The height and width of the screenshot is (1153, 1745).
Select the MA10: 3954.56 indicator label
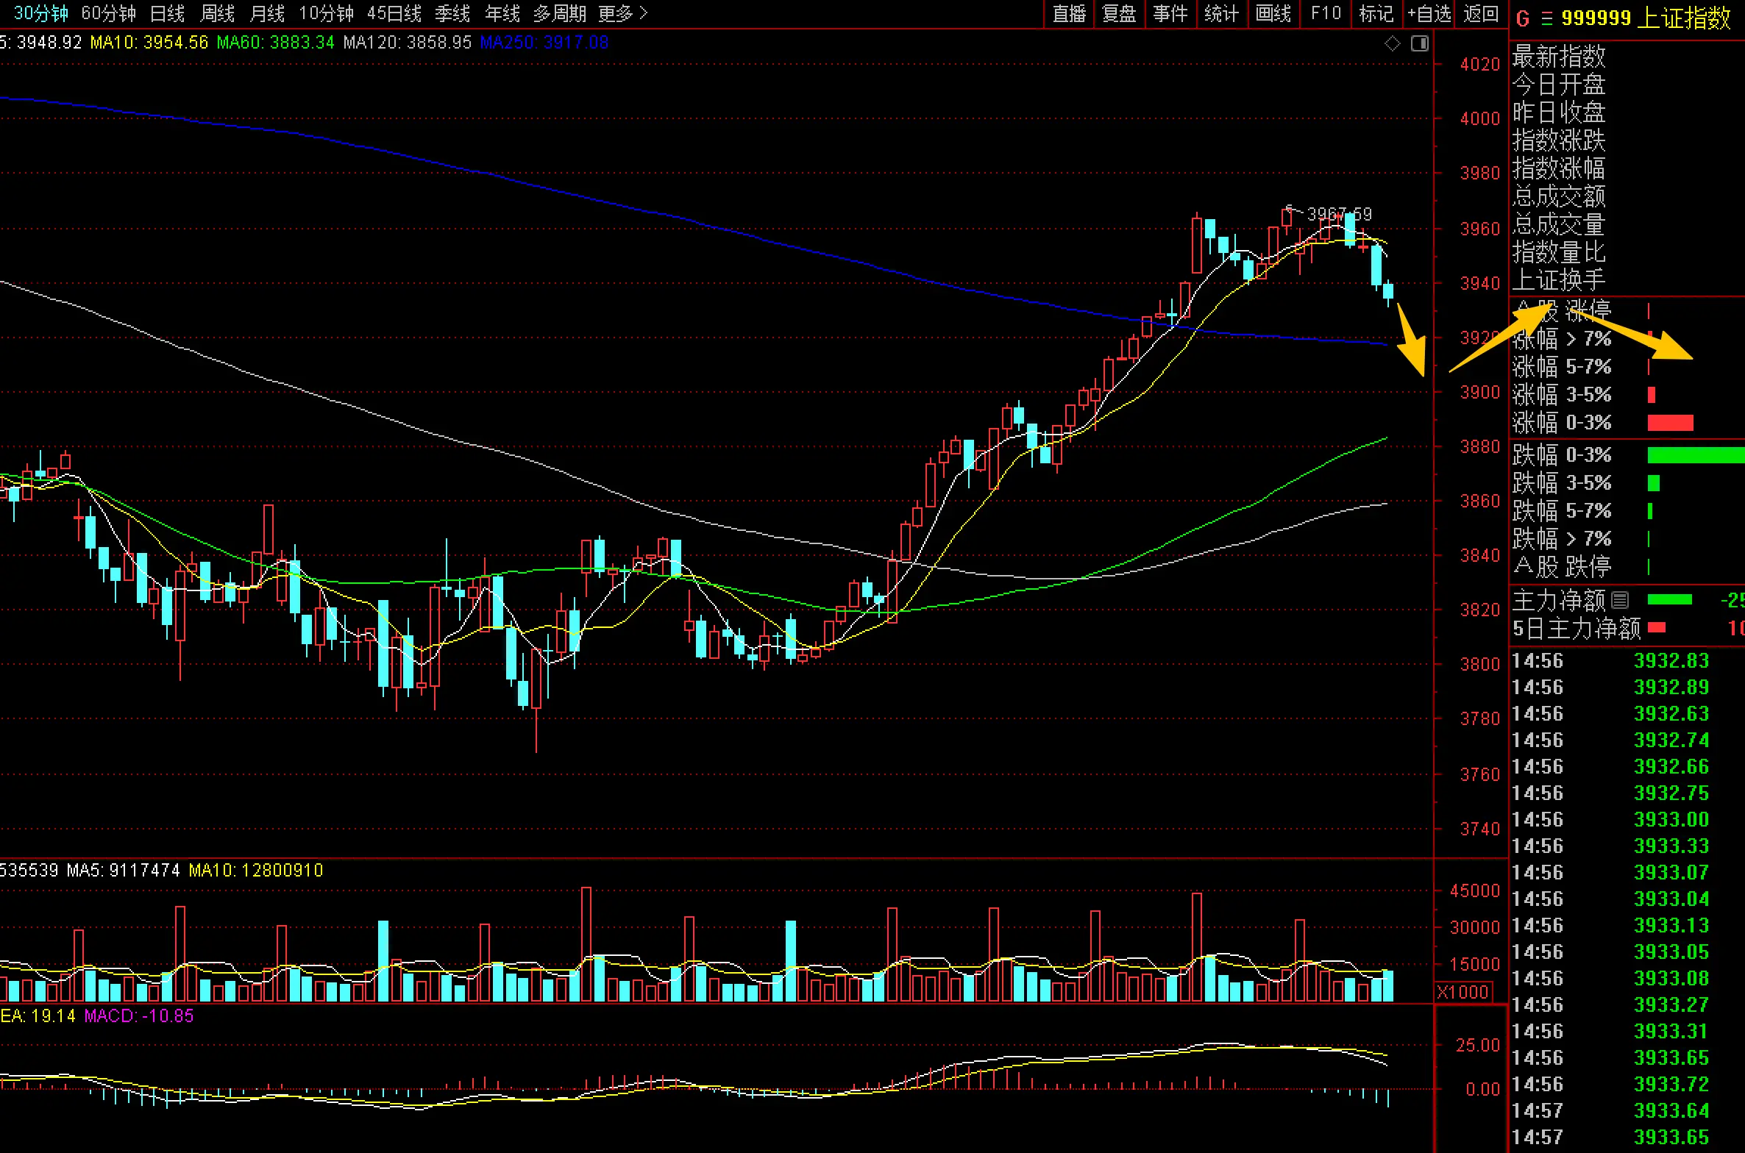(149, 43)
